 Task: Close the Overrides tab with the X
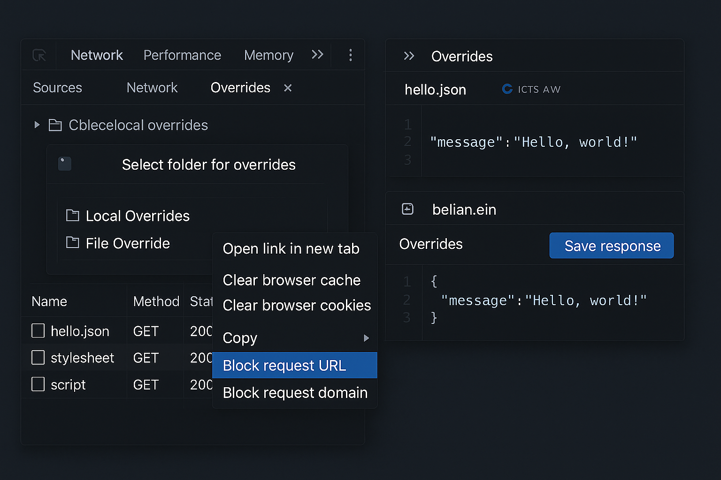point(287,88)
